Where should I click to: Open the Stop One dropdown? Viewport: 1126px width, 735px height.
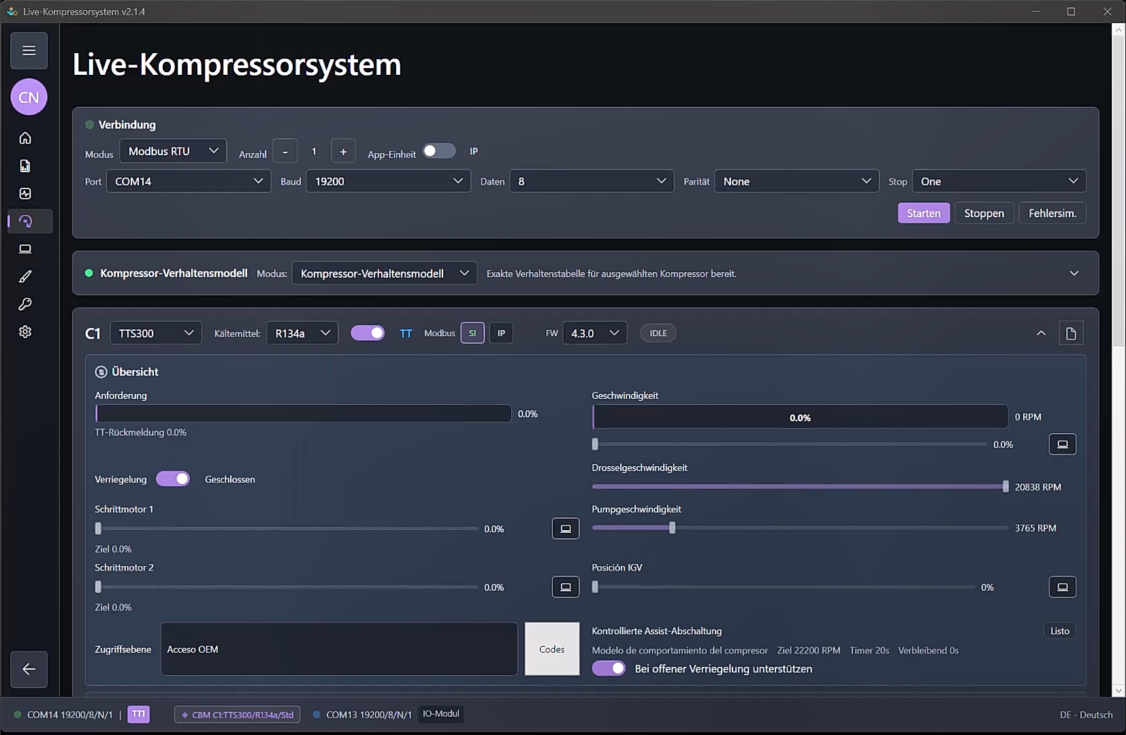click(x=999, y=181)
